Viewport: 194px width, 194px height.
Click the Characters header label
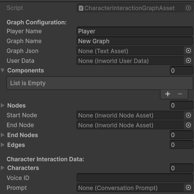23,168
